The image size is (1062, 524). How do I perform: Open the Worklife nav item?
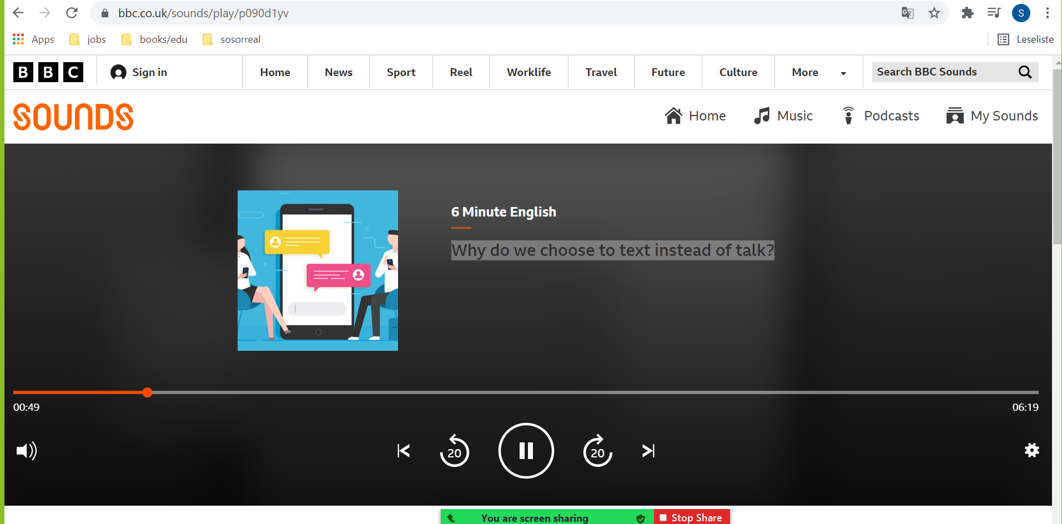529,72
